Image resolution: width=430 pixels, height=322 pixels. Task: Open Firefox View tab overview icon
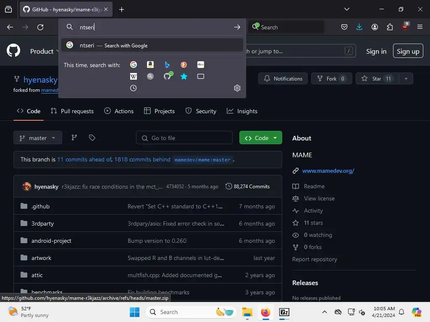pos(8,9)
